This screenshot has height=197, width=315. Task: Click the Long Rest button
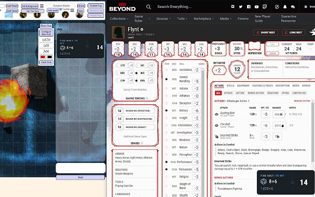click(293, 33)
